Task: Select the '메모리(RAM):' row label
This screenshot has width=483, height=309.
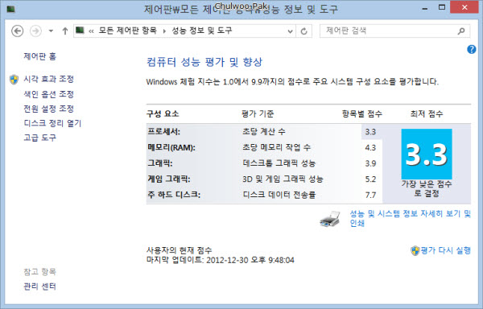Action: click(x=171, y=147)
